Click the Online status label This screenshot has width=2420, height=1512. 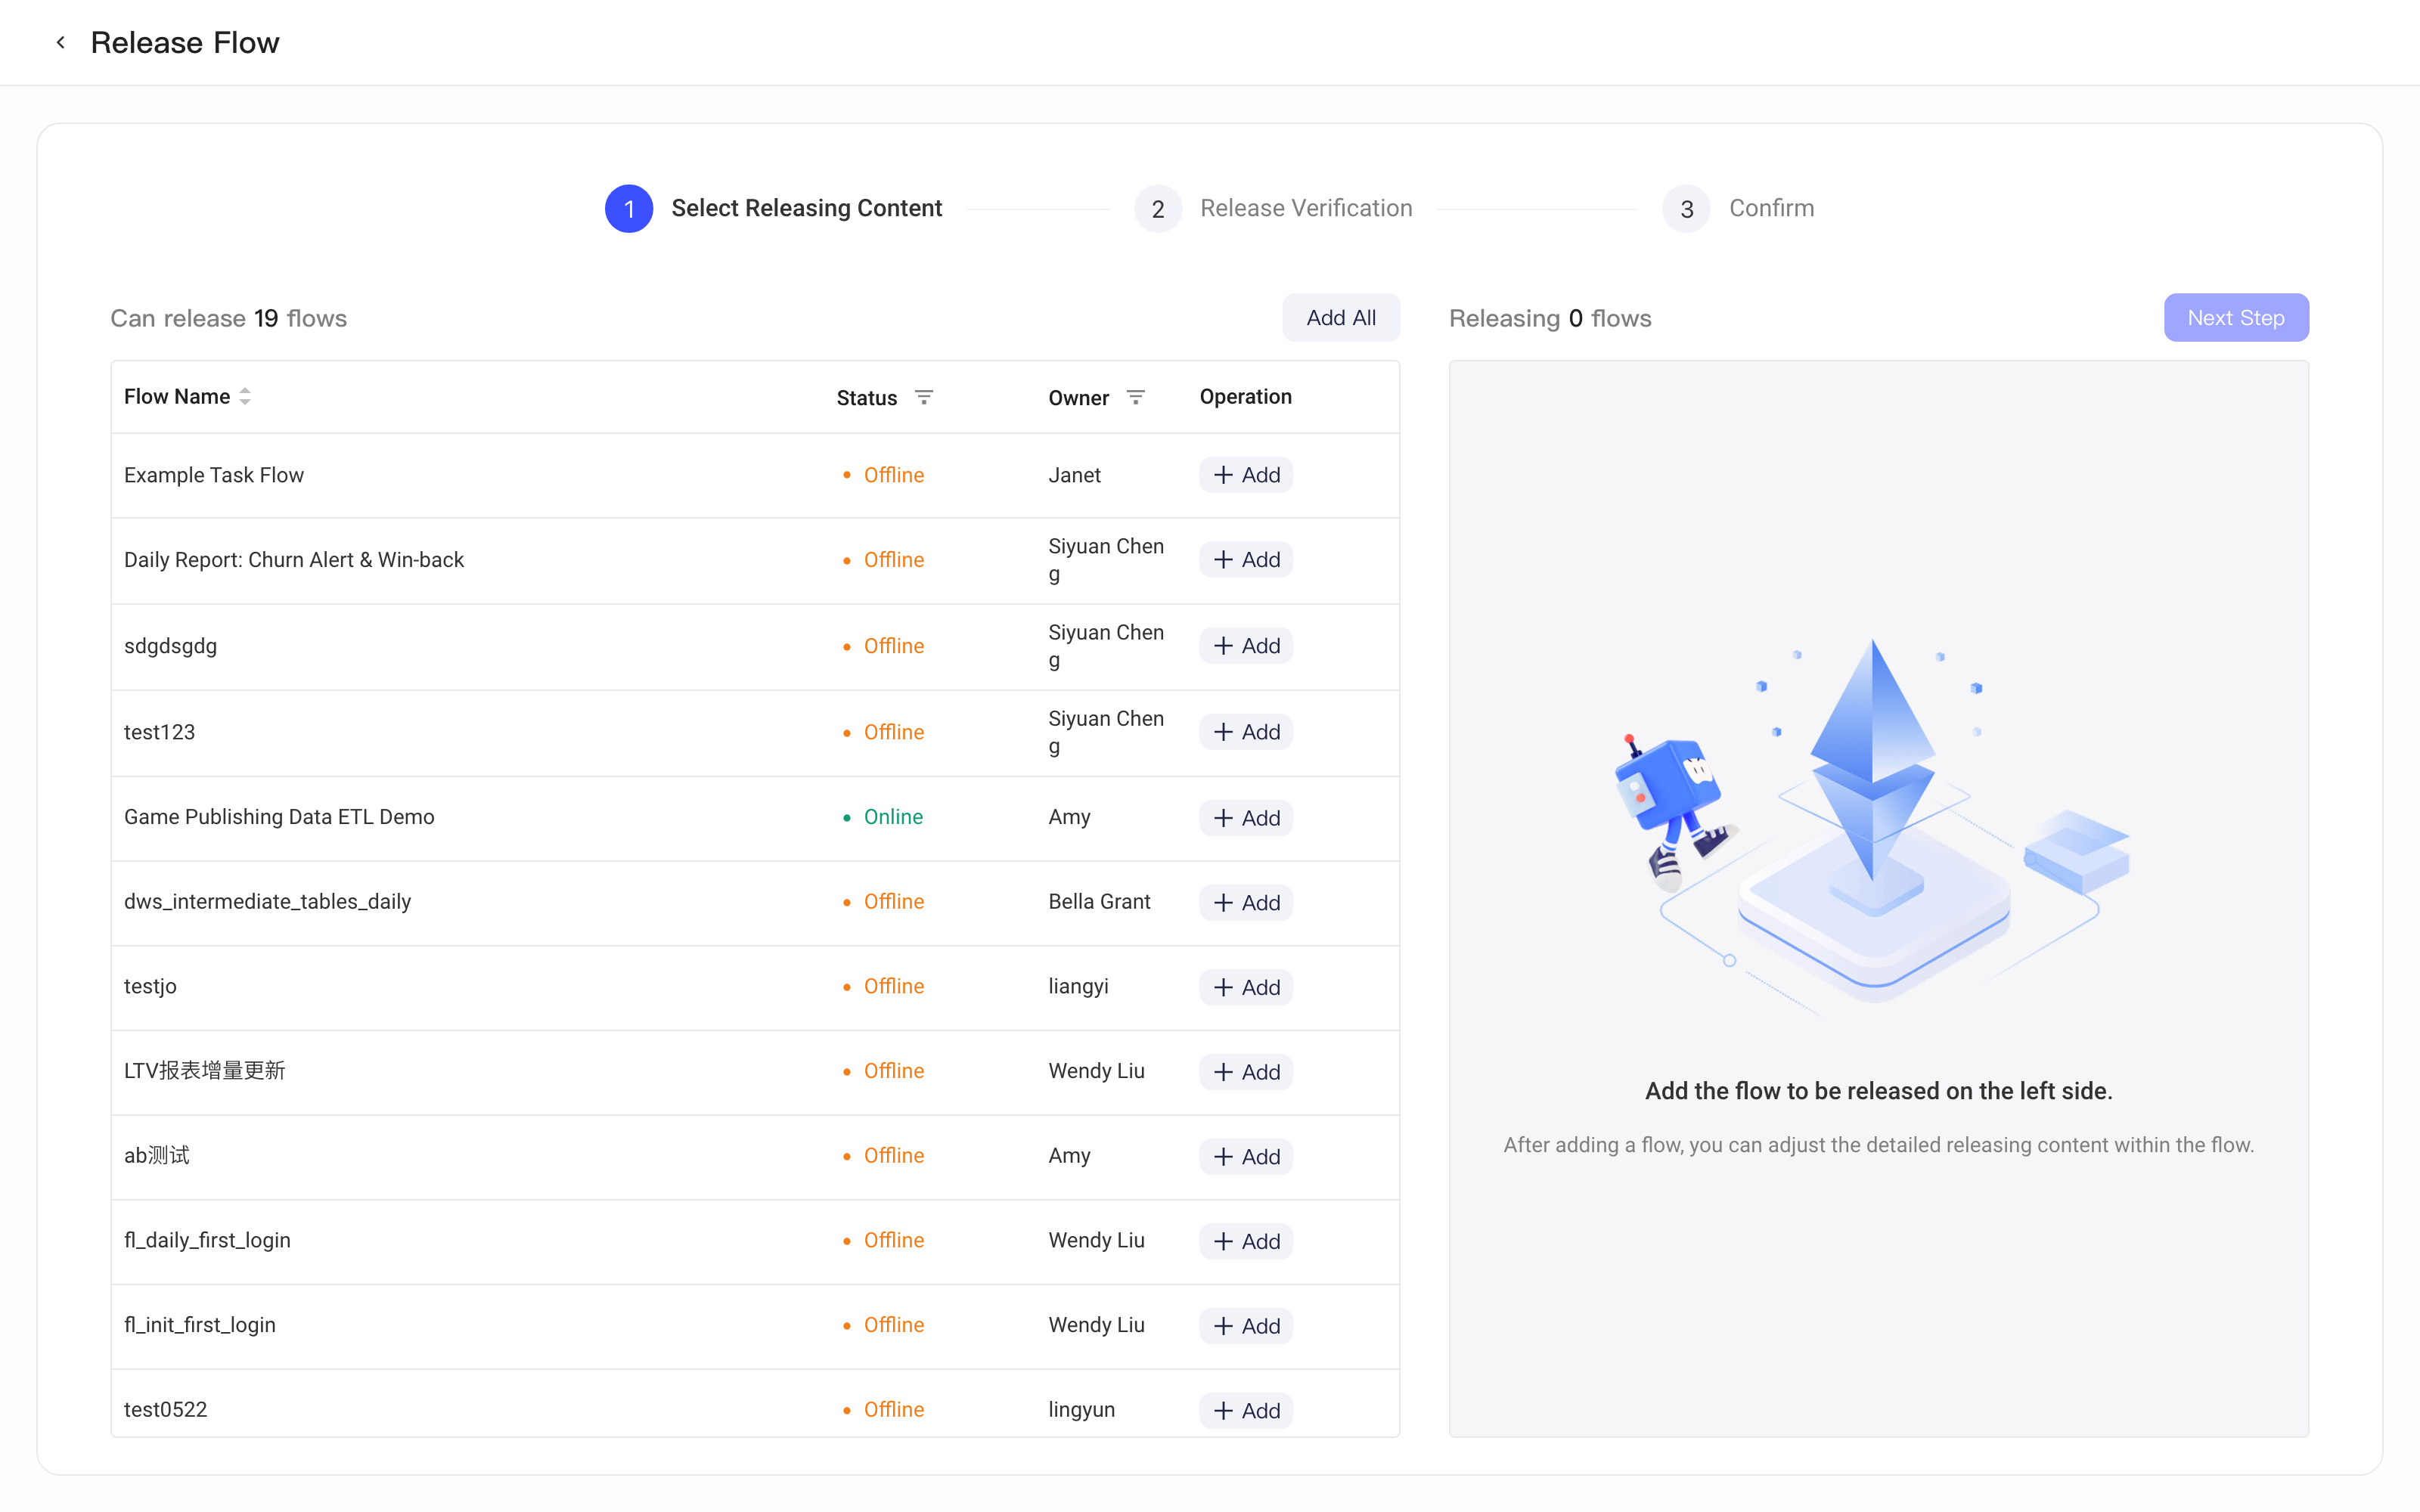click(x=893, y=817)
